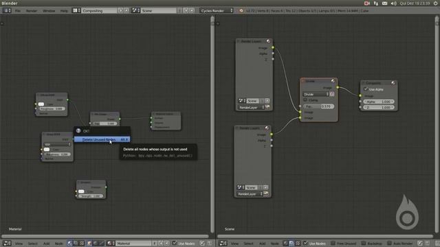Adjust the Fac 0.570 slider on Divide node
This screenshot has width=440, height=247.
(x=318, y=106)
